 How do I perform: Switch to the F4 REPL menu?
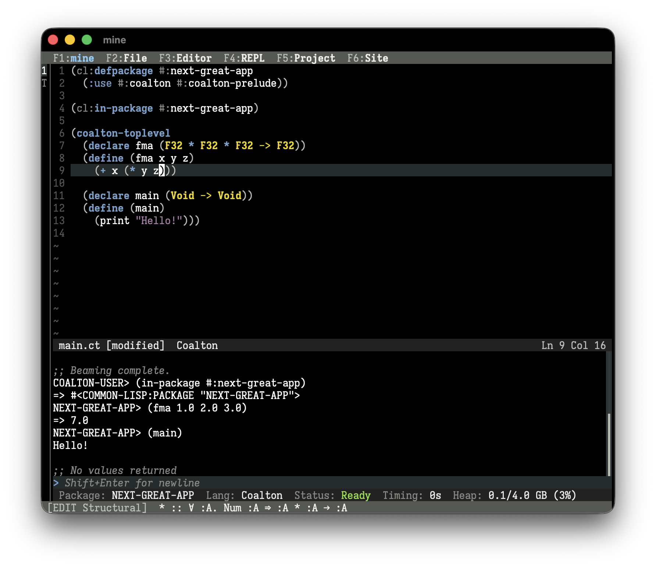[x=244, y=58]
